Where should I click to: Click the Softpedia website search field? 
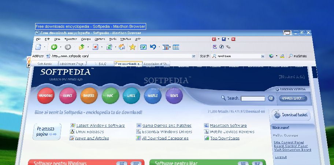(x=253, y=99)
